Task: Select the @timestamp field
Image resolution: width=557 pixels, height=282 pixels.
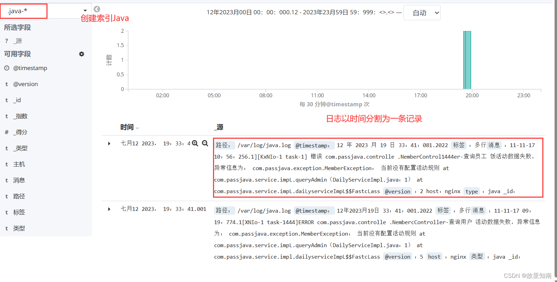Action: (x=30, y=68)
